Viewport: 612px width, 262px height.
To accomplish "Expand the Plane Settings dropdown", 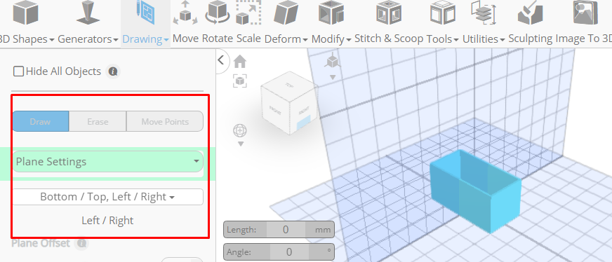I will (x=107, y=162).
